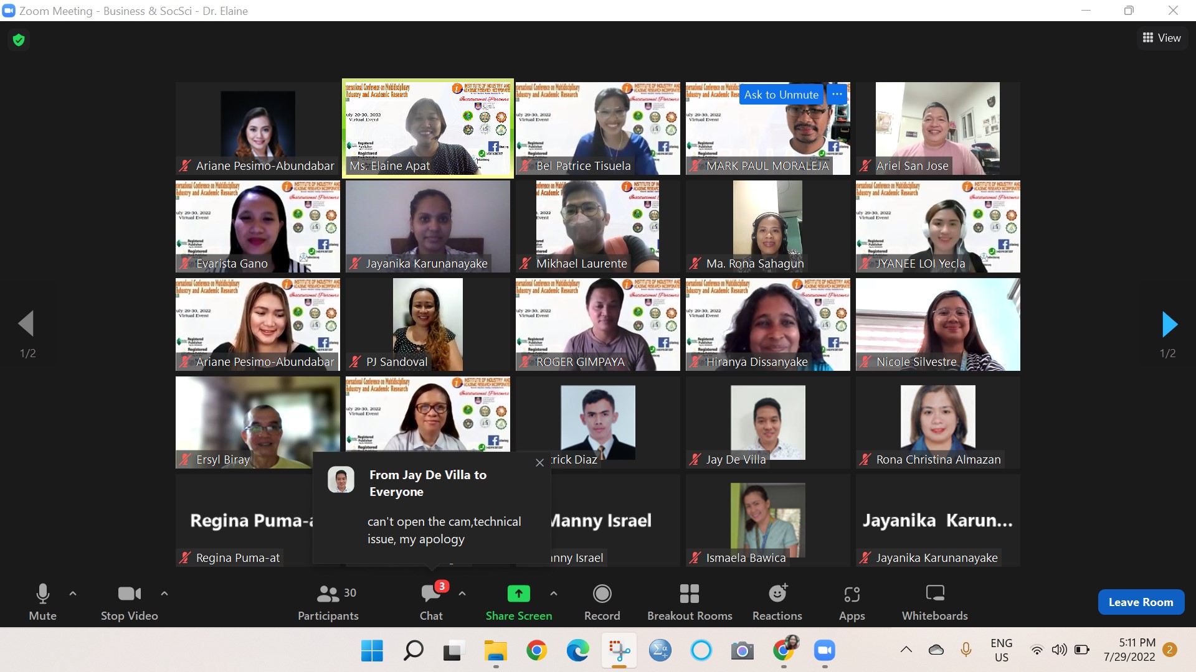
Task: Open the View layout menu
Action: coord(1162,38)
